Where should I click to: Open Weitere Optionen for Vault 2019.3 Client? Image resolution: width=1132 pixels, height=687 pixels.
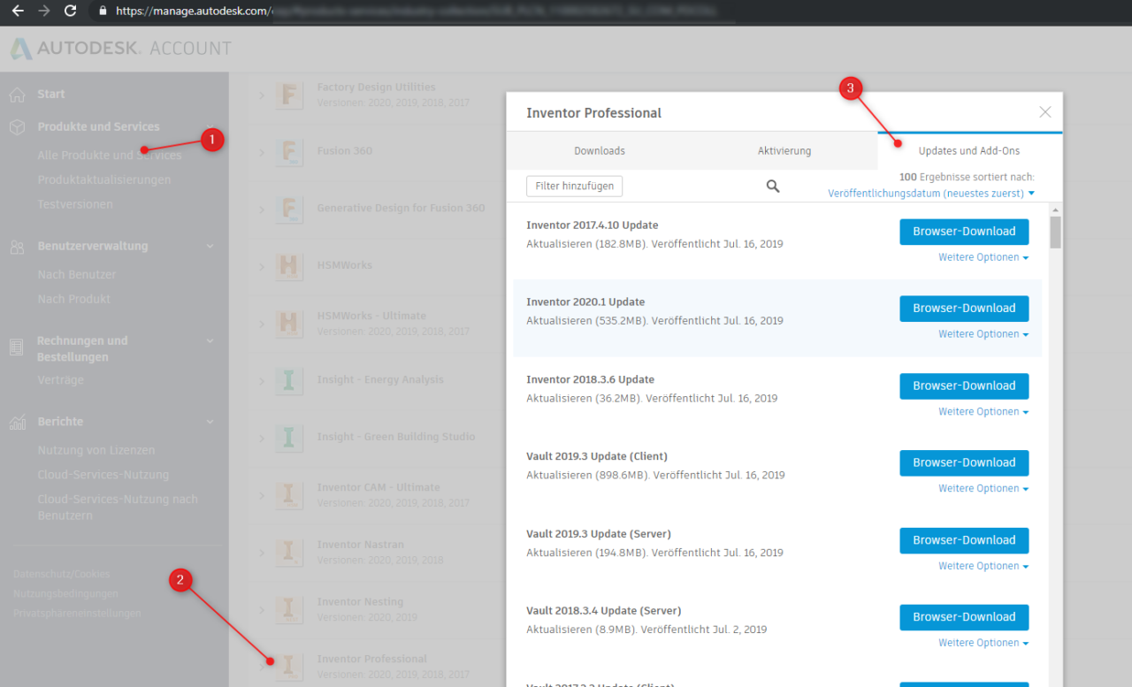[x=983, y=489]
